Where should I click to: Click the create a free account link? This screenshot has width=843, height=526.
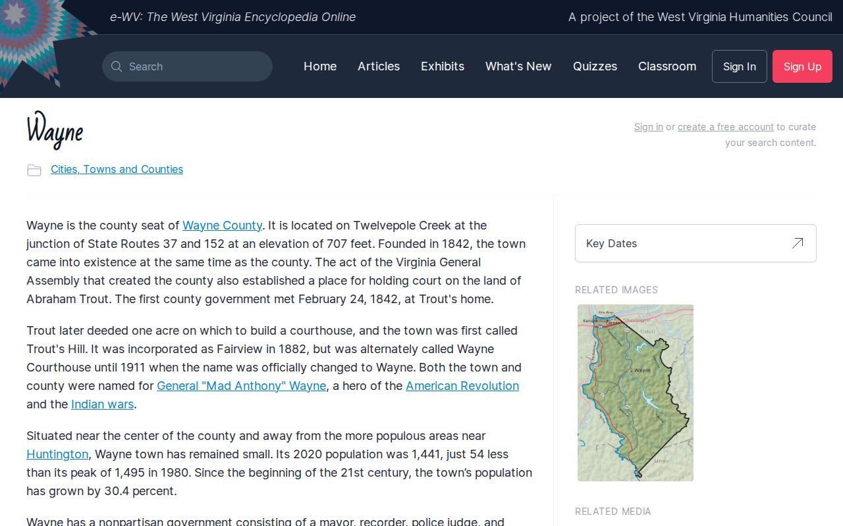point(726,127)
